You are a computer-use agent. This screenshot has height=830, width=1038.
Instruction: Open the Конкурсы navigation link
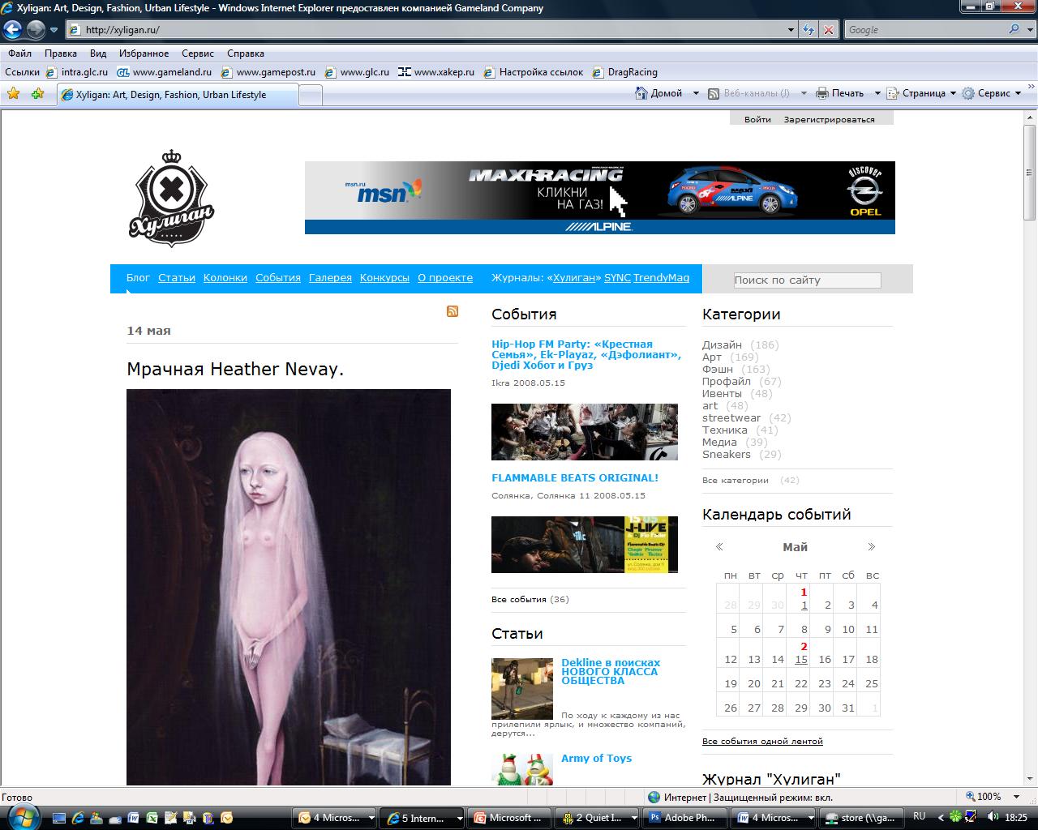pyautogui.click(x=384, y=277)
